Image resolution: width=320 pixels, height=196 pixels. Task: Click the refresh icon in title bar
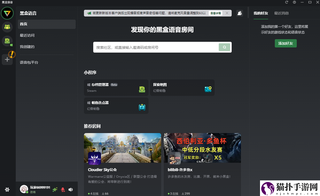pos(286,2)
